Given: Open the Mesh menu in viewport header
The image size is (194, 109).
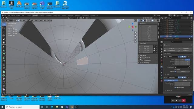Looking at the screenshot, I should coord(34,21).
